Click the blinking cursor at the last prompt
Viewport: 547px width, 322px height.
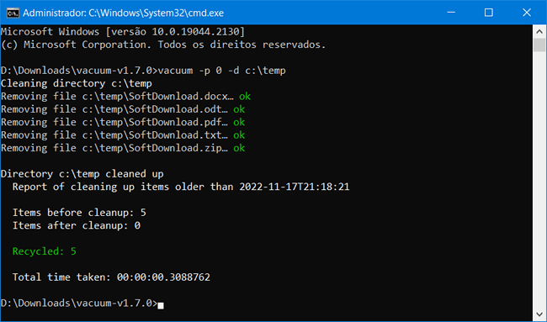pos(161,306)
